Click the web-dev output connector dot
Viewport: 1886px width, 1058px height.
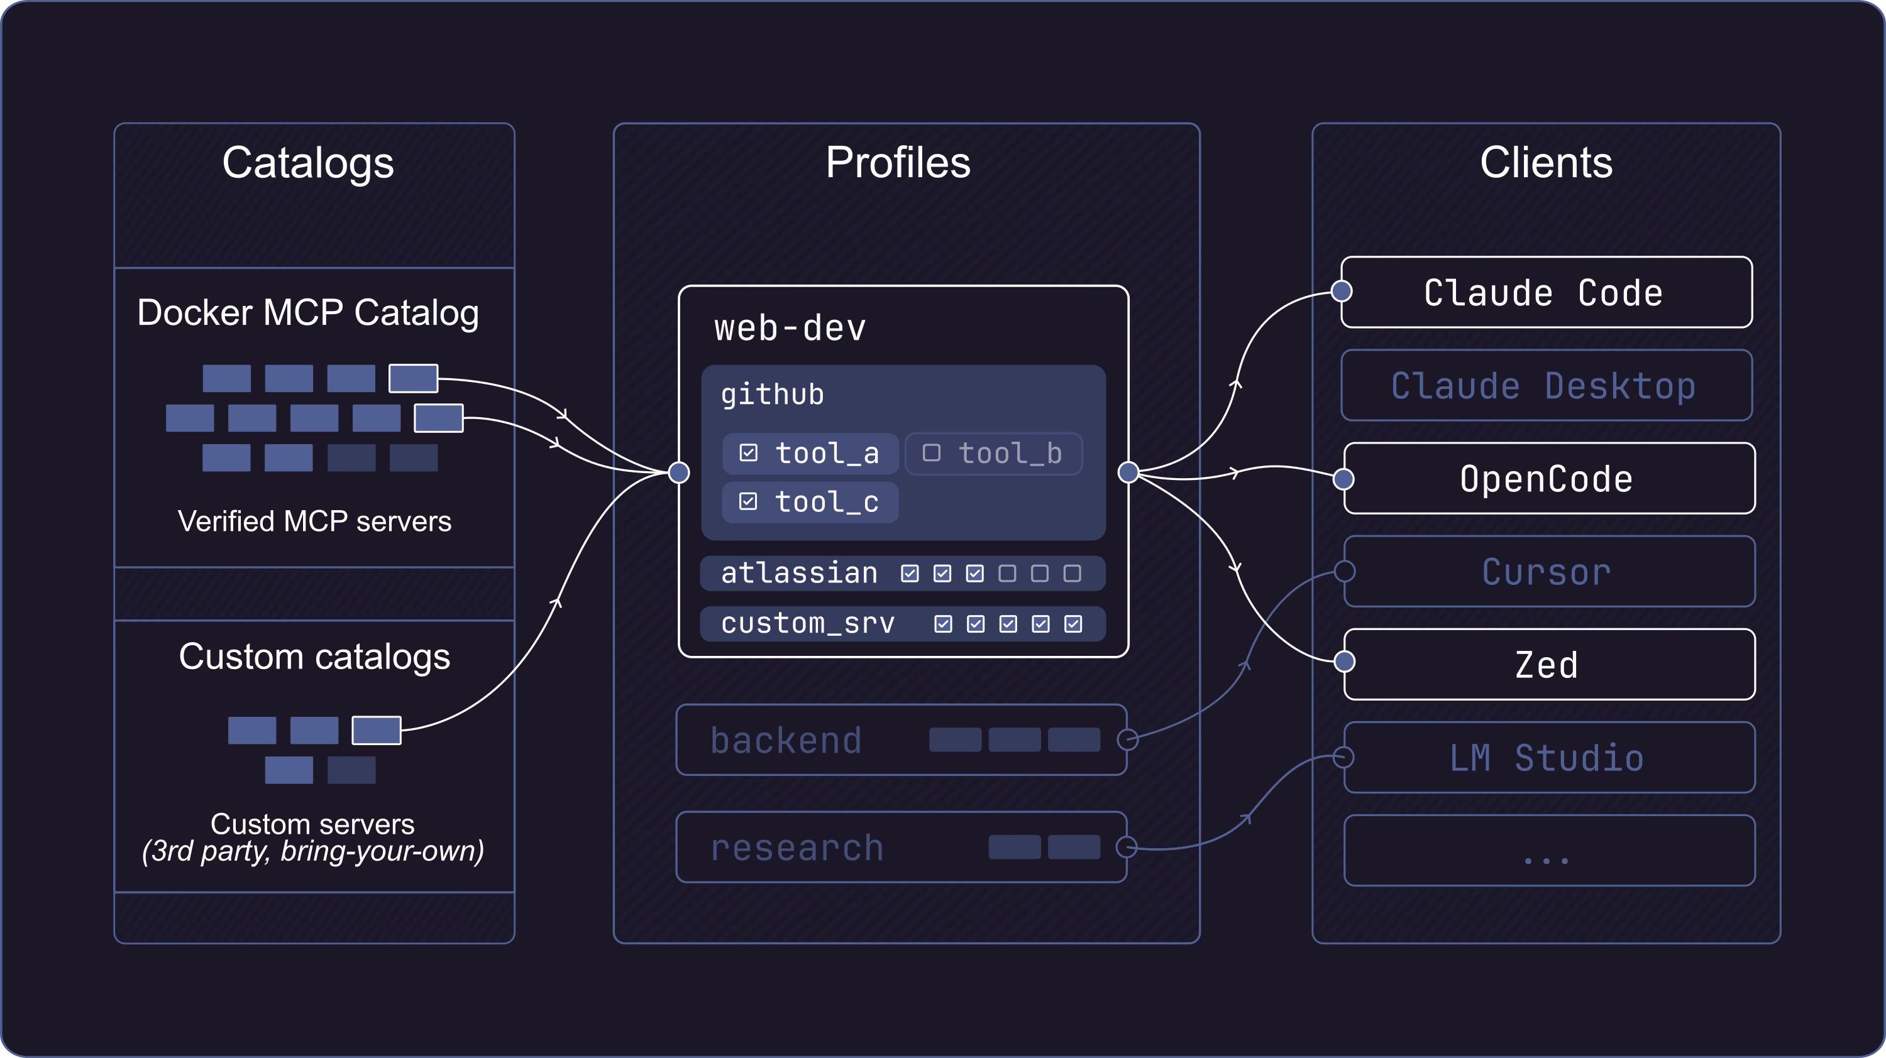coord(1128,472)
